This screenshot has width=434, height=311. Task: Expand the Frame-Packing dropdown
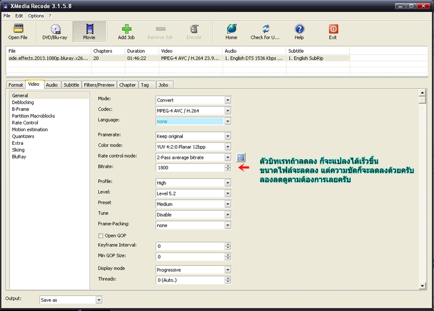(228, 225)
